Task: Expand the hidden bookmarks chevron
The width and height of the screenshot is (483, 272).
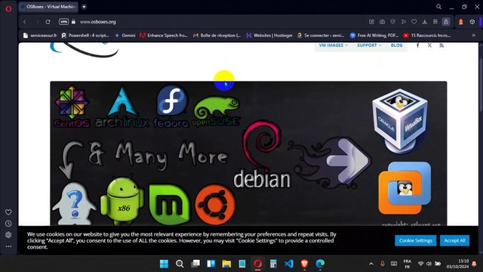Action: (473, 36)
